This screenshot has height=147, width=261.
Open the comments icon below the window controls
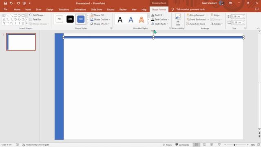(257, 9)
